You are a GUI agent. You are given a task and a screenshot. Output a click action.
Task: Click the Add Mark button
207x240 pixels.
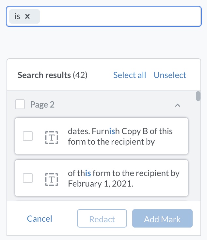(162, 218)
